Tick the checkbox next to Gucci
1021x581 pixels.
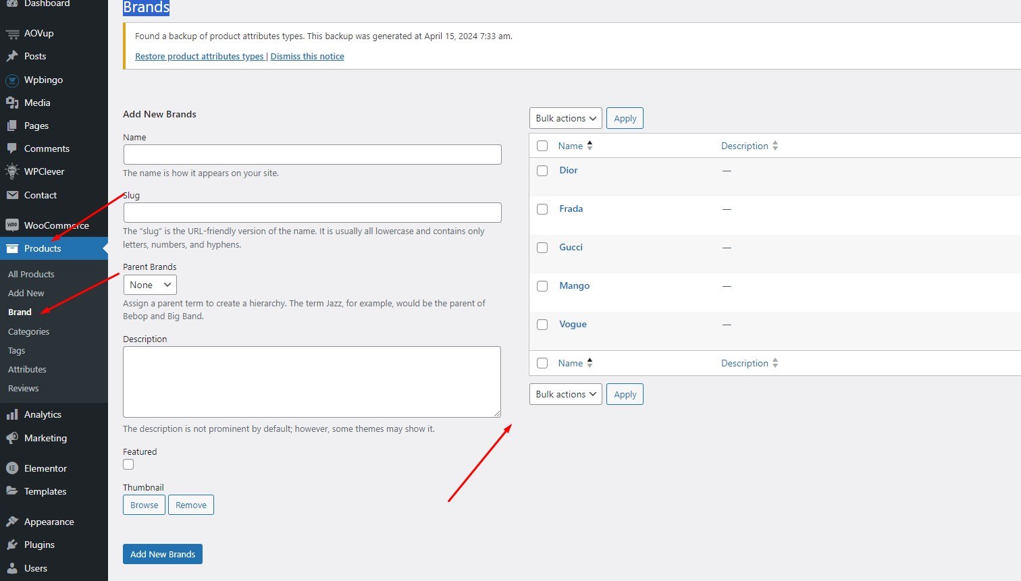coord(542,248)
